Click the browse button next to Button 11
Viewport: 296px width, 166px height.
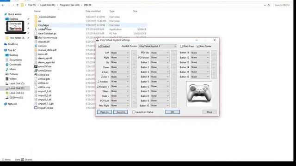pyautogui.click(x=214, y=53)
